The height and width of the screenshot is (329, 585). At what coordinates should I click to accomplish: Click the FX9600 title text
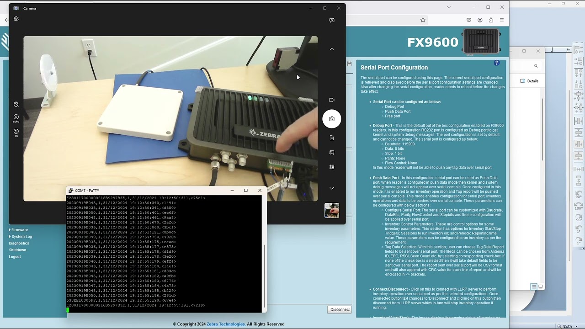click(x=432, y=42)
